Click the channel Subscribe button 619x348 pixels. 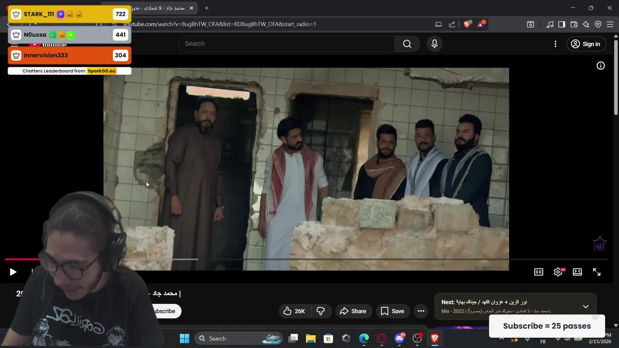click(165, 311)
